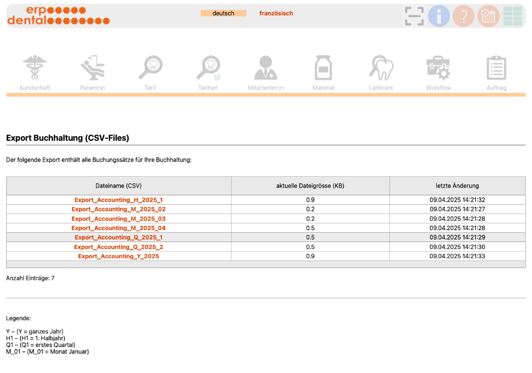This screenshot has width=532, height=373.
Task: Open the Mitarbeiter:in person icon
Action: coord(265,68)
